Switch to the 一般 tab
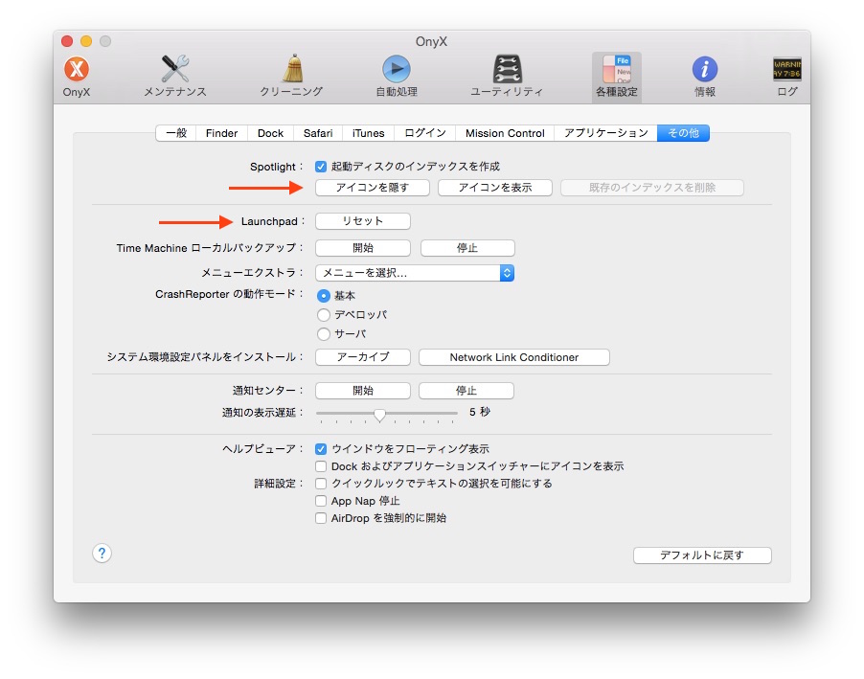This screenshot has height=679, width=864. point(176,133)
